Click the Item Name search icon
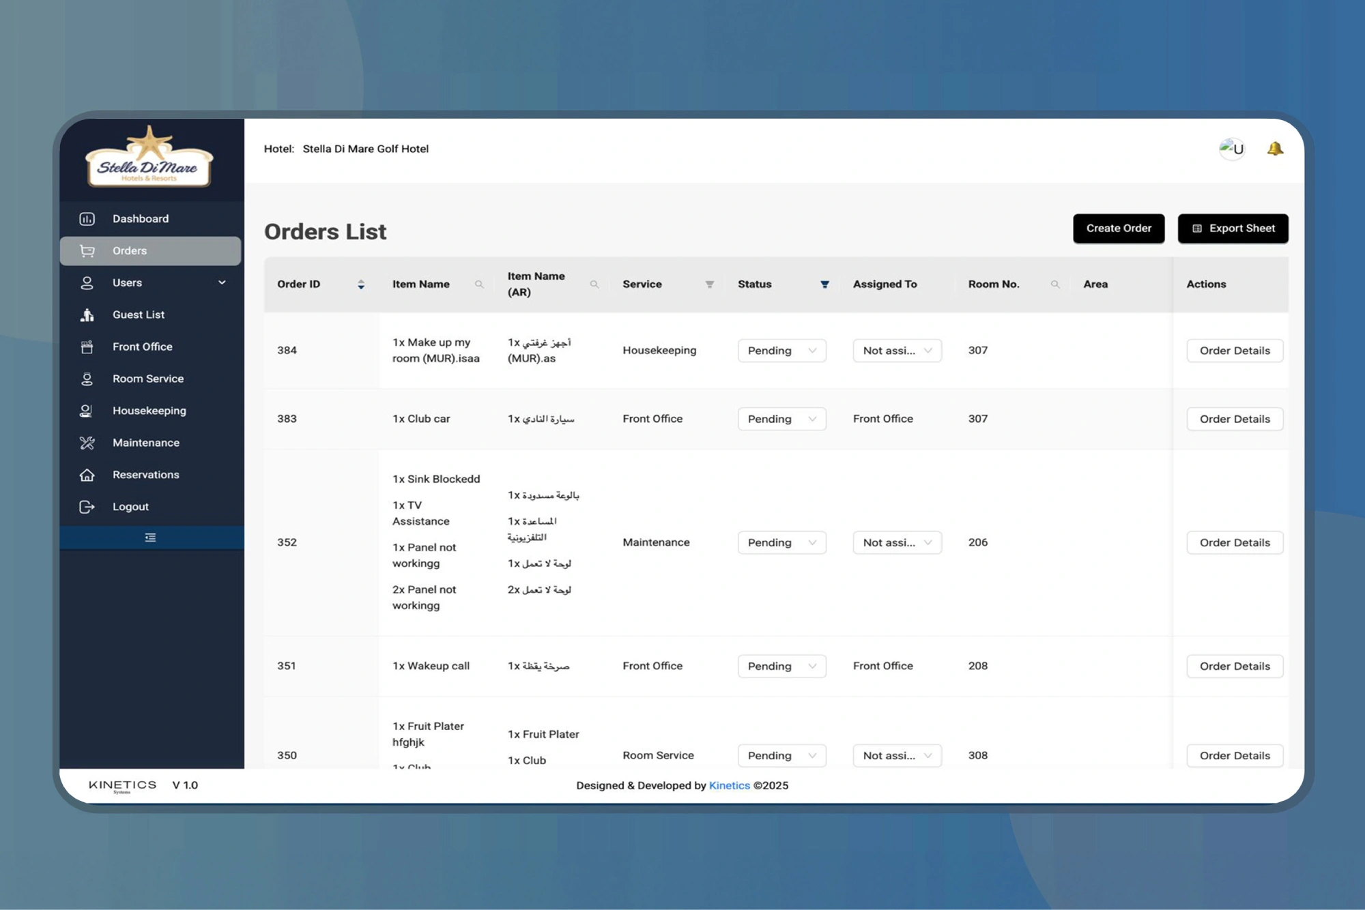The height and width of the screenshot is (910, 1365). coord(479,284)
